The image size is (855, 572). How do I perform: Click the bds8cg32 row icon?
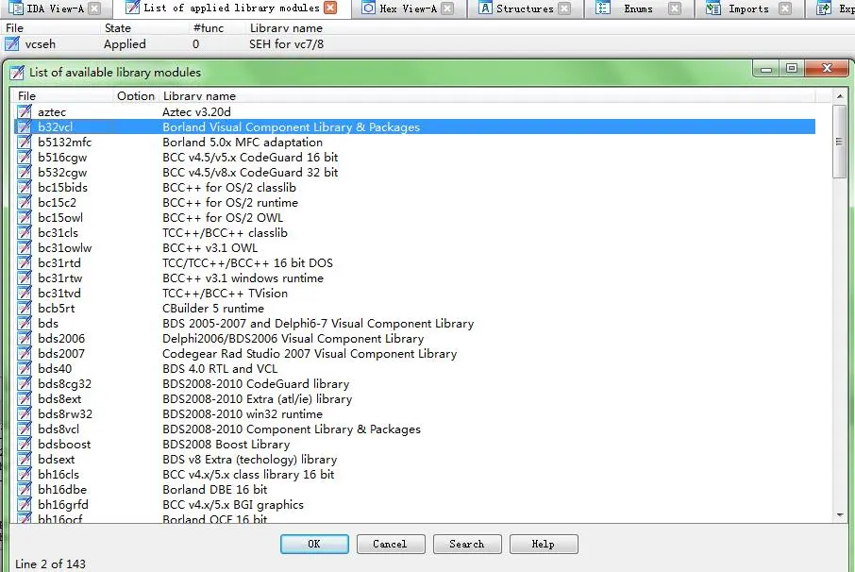pos(24,384)
